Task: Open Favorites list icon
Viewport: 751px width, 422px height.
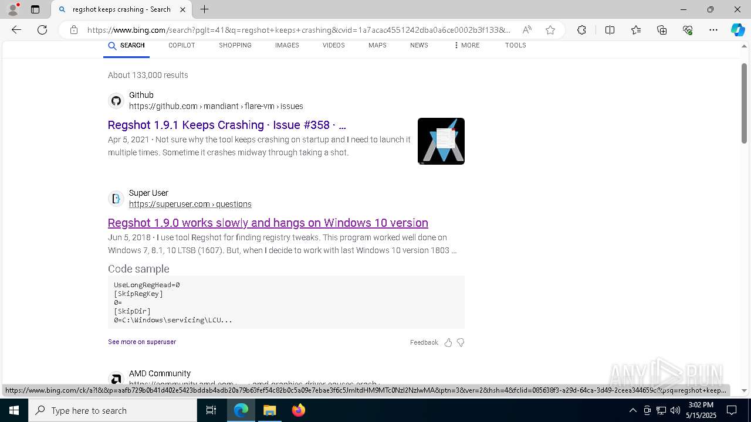Action: coord(636,30)
